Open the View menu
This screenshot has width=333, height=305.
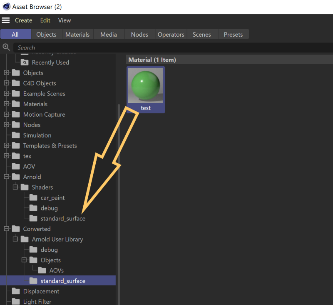65,20
